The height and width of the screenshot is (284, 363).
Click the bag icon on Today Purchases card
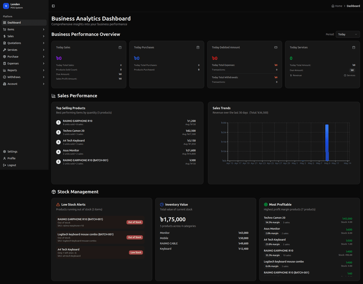[x=198, y=47]
